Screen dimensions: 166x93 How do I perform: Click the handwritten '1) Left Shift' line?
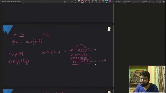16,54
